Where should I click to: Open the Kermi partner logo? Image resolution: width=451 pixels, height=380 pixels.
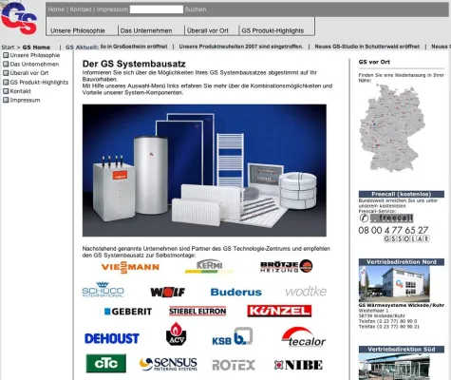point(209,267)
